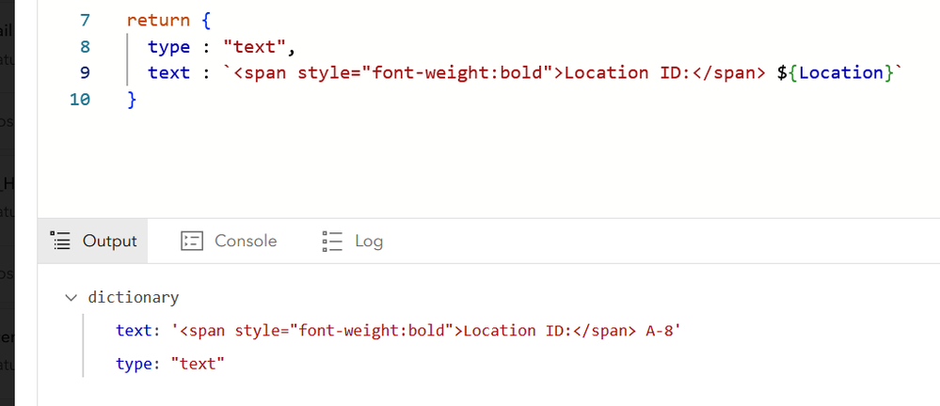
Task: Show the Log tab
Action: click(368, 242)
